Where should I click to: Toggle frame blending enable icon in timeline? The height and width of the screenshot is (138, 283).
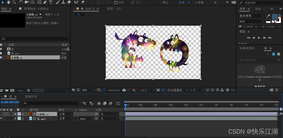105,103
